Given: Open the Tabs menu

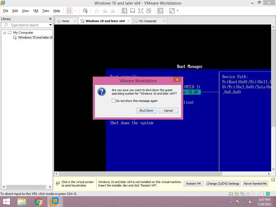Looking at the screenshot, I should (x=46, y=11).
